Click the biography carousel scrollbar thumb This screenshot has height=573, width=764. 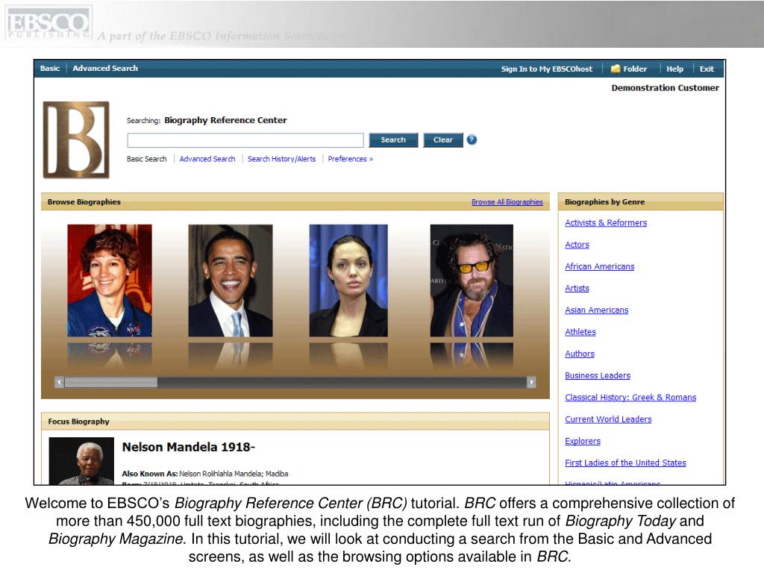coord(110,383)
